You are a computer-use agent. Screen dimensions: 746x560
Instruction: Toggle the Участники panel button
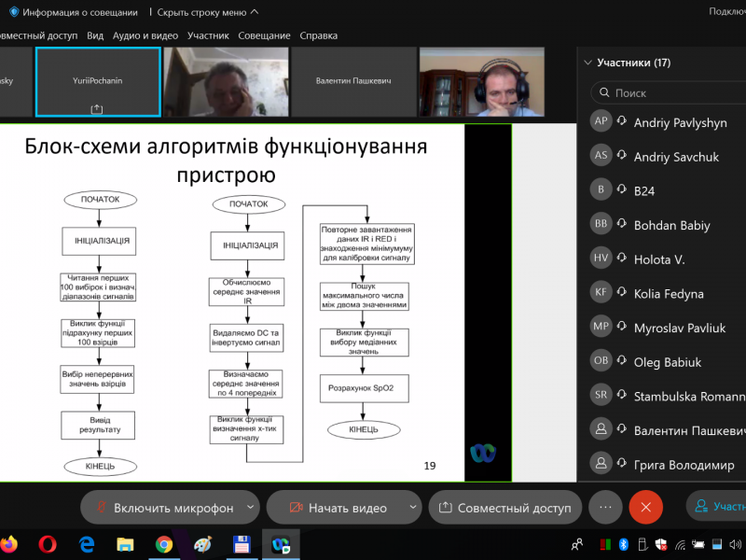coord(716,507)
